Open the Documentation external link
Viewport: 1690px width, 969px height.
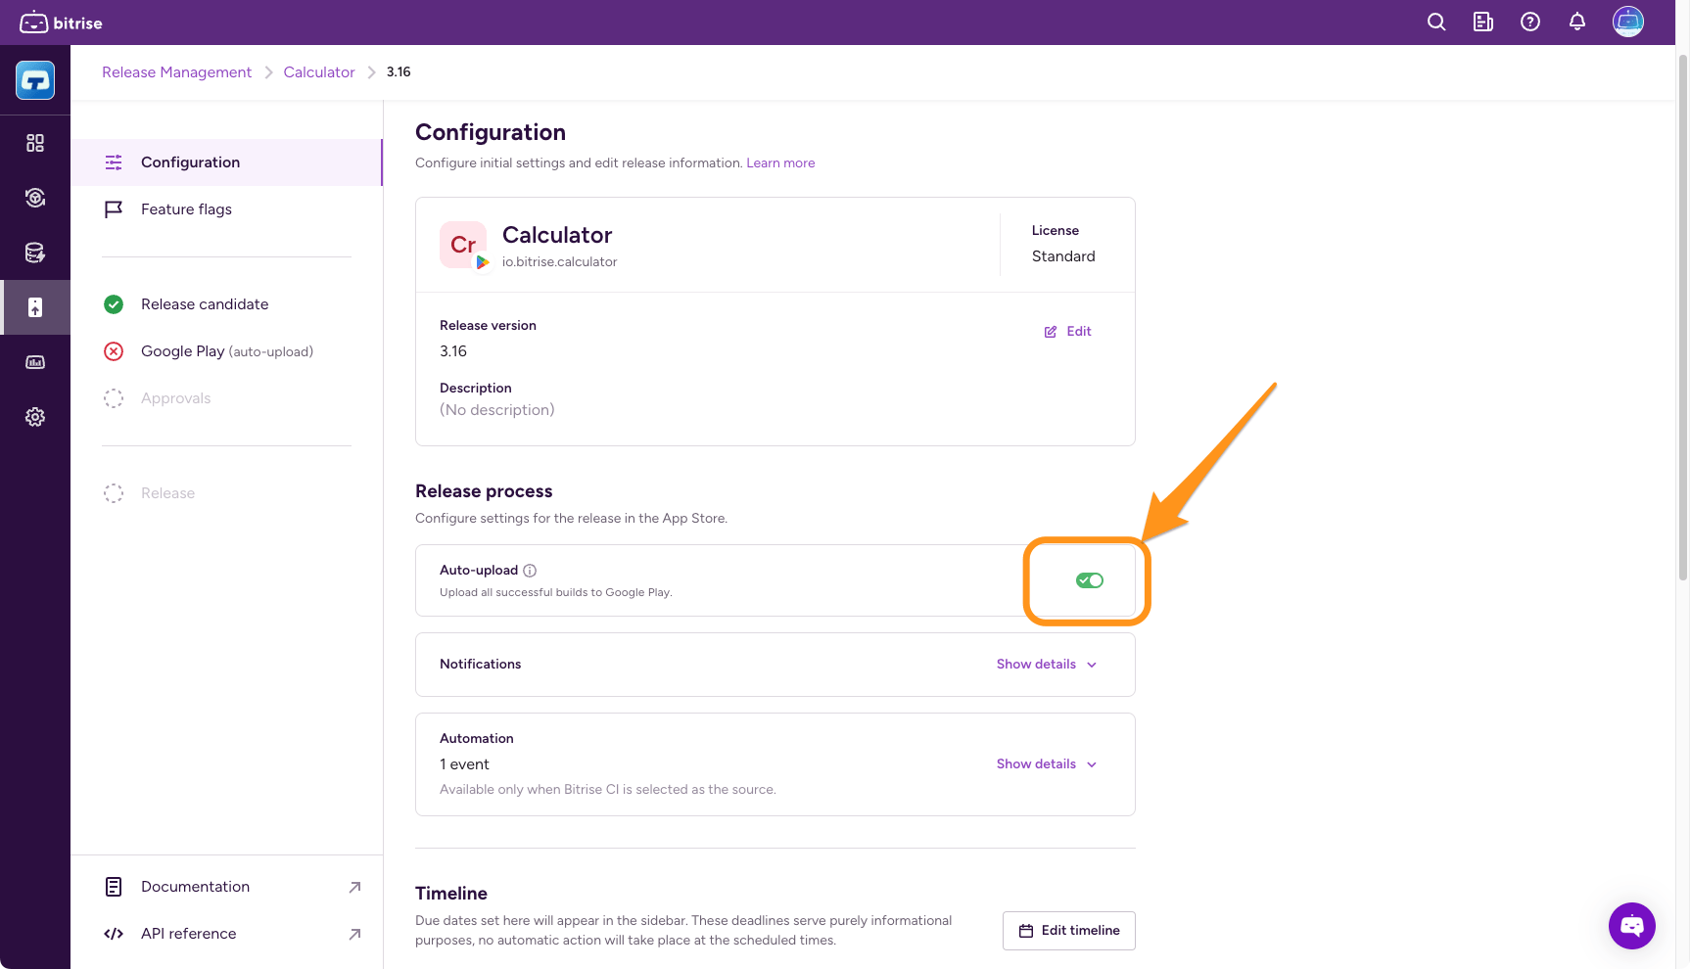(x=195, y=887)
